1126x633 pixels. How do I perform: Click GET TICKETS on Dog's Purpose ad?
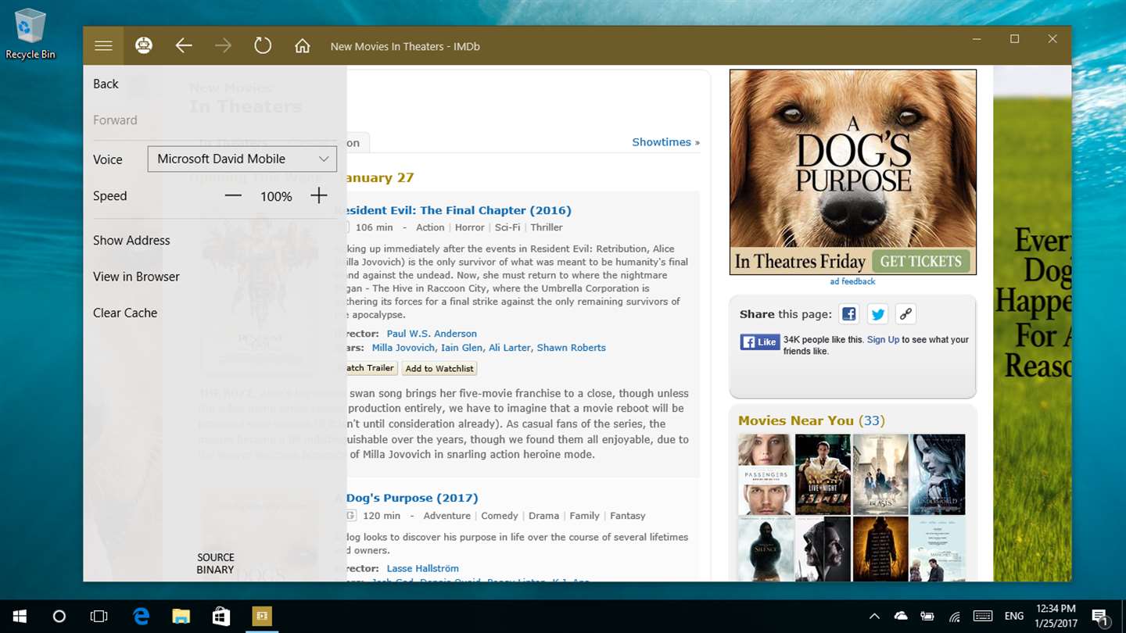pyautogui.click(x=921, y=261)
